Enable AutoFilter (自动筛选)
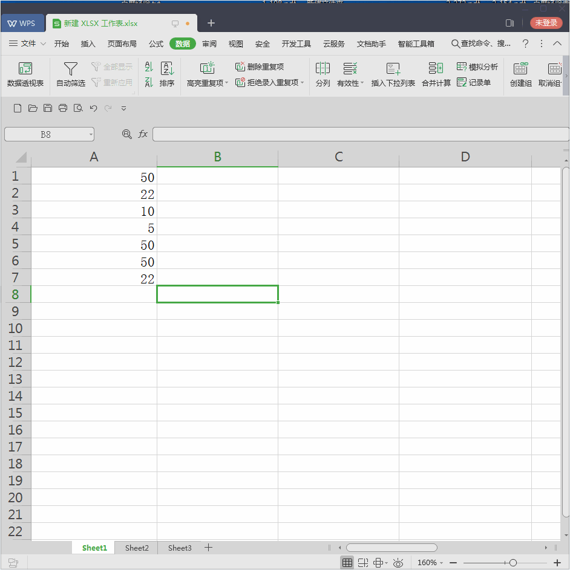This screenshot has width=570, height=570. click(x=71, y=74)
